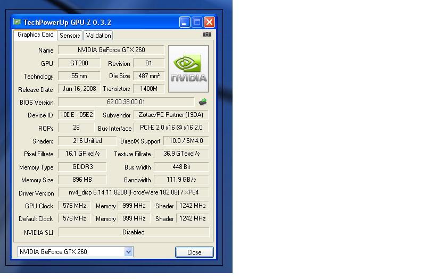Click the Bus Width value 448 Bit

181,166
